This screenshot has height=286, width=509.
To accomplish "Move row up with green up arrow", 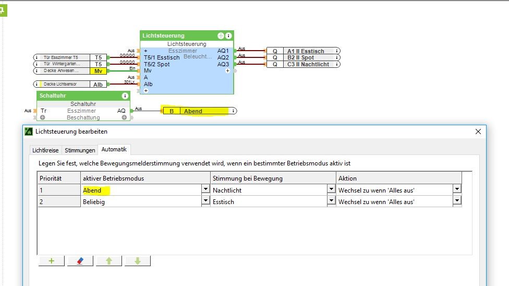I will [x=109, y=261].
